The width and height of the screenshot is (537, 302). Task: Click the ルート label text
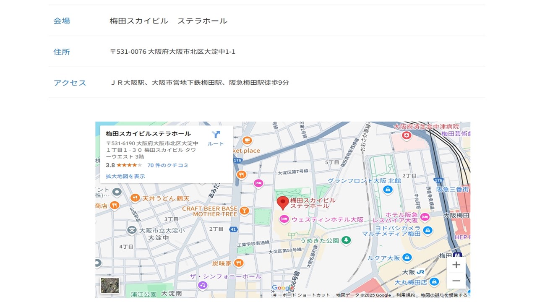tap(216, 144)
